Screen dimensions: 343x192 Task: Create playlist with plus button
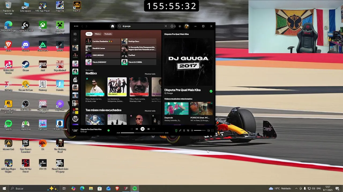(x=75, y=40)
